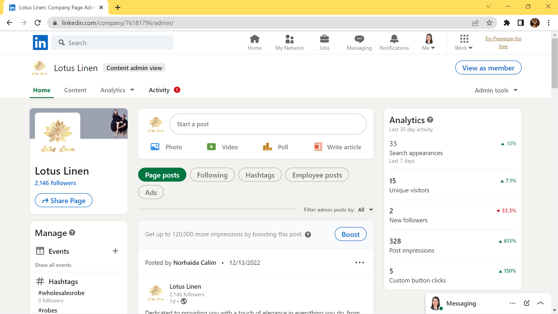Go to LinkedIn Home feed icon

[255, 39]
